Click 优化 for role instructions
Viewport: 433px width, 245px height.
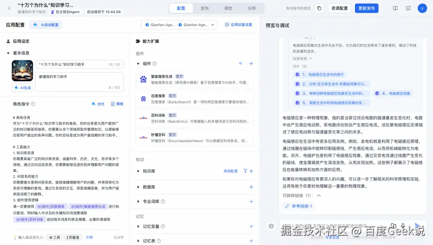click(x=98, y=104)
